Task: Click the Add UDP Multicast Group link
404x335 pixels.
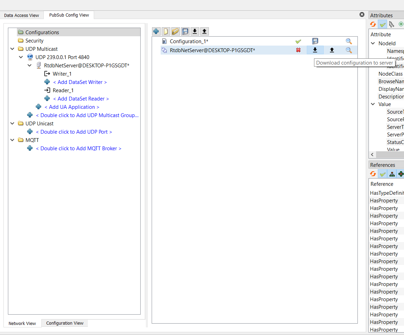Action: (x=87, y=115)
